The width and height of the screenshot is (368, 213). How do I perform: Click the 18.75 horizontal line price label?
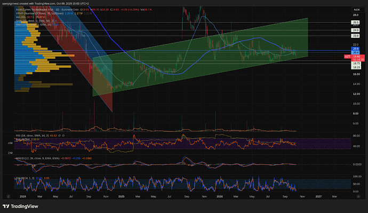tap(356, 64)
